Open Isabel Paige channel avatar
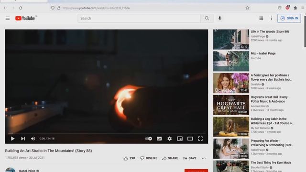 tap(11, 170)
